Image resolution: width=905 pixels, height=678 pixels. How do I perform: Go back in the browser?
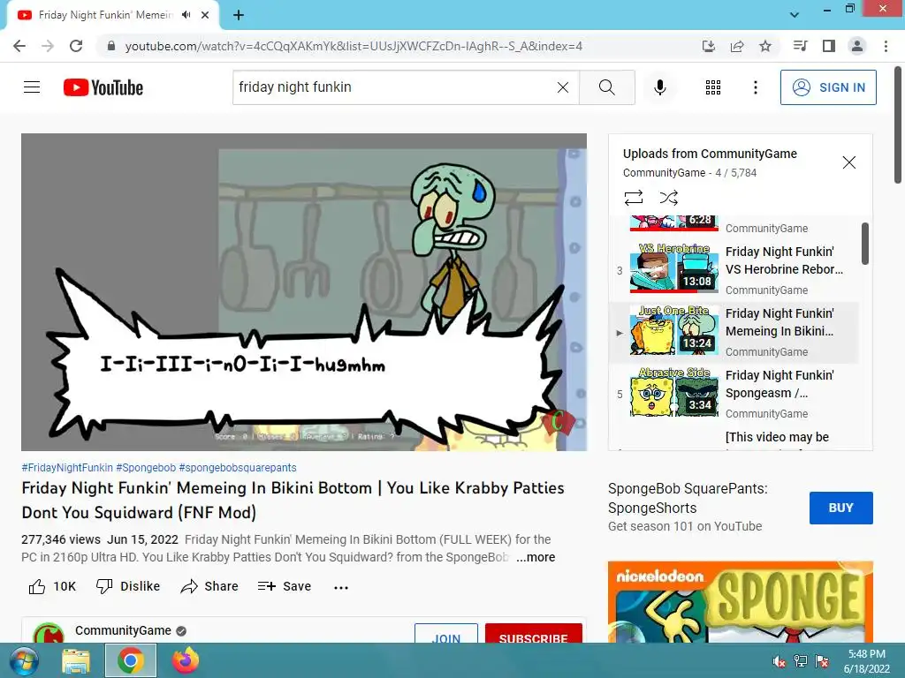pos(19,46)
